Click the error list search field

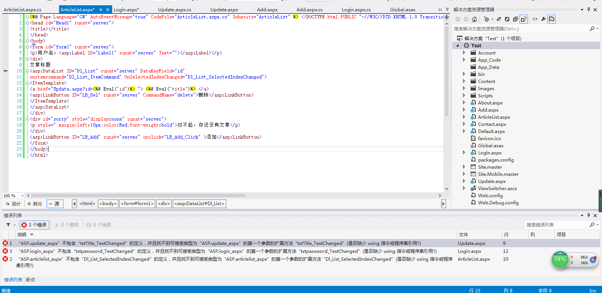[556, 225]
